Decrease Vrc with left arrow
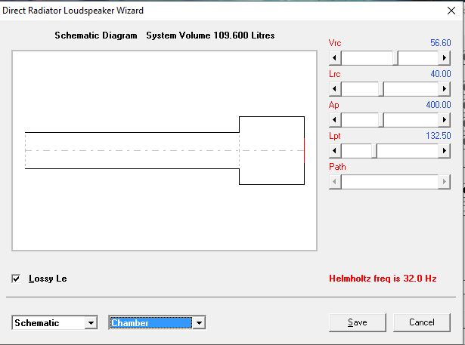This screenshot has height=345, width=465. [x=335, y=57]
